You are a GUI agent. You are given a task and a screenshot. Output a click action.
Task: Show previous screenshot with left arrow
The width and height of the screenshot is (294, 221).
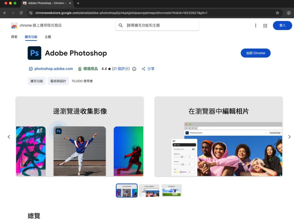pyautogui.click(x=9, y=137)
